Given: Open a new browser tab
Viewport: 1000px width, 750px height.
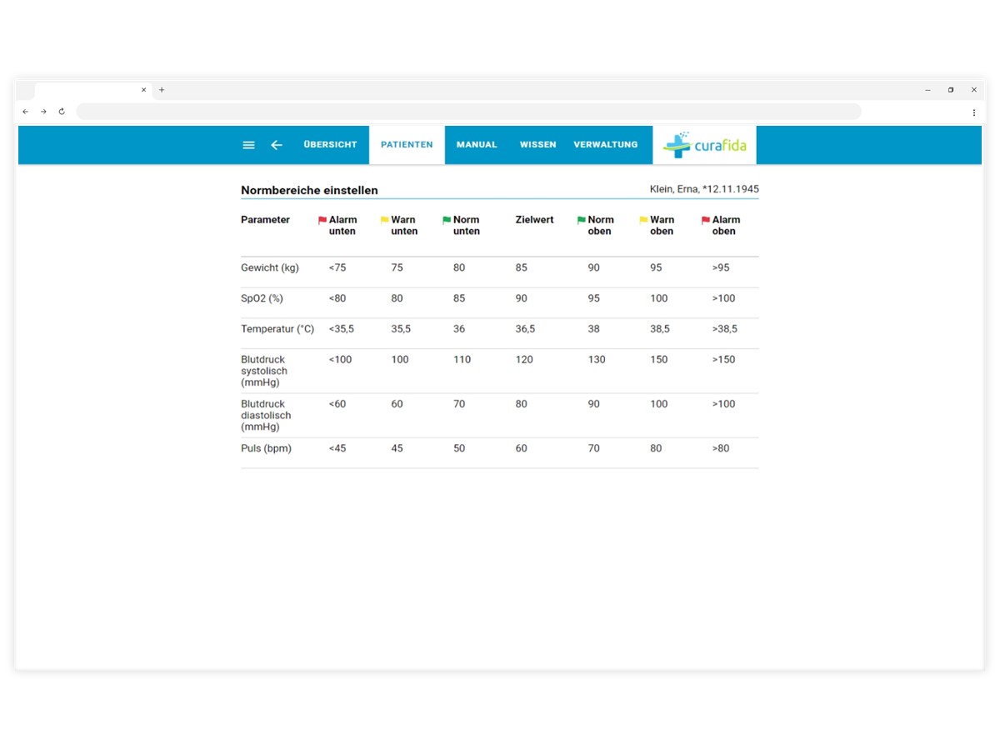Looking at the screenshot, I should pos(162,90).
